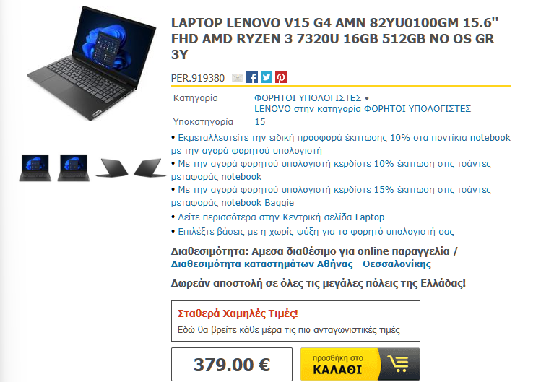Image resolution: width=541 pixels, height=382 pixels.
Task: Open LENOVO στην κατηγορία ΦΟΡΗΤΟΙ ΥΠΟΛΟΓΙΣΤΕΣ link
Action: tap(363, 109)
